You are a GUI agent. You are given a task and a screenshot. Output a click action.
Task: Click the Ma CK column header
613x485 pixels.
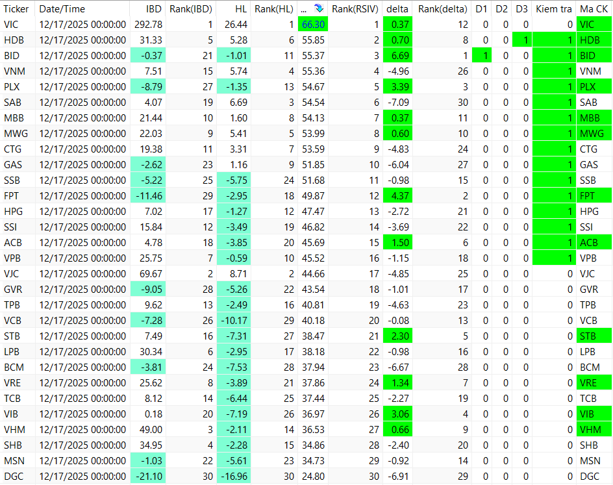tap(594, 8)
